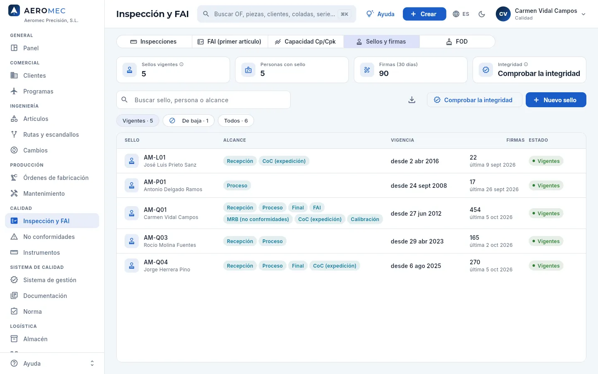The width and height of the screenshot is (598, 374).
Task: Open the Panel sidebar item
Action: click(52, 48)
